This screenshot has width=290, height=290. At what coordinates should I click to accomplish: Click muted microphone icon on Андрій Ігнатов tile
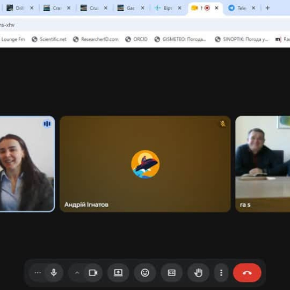223,124
